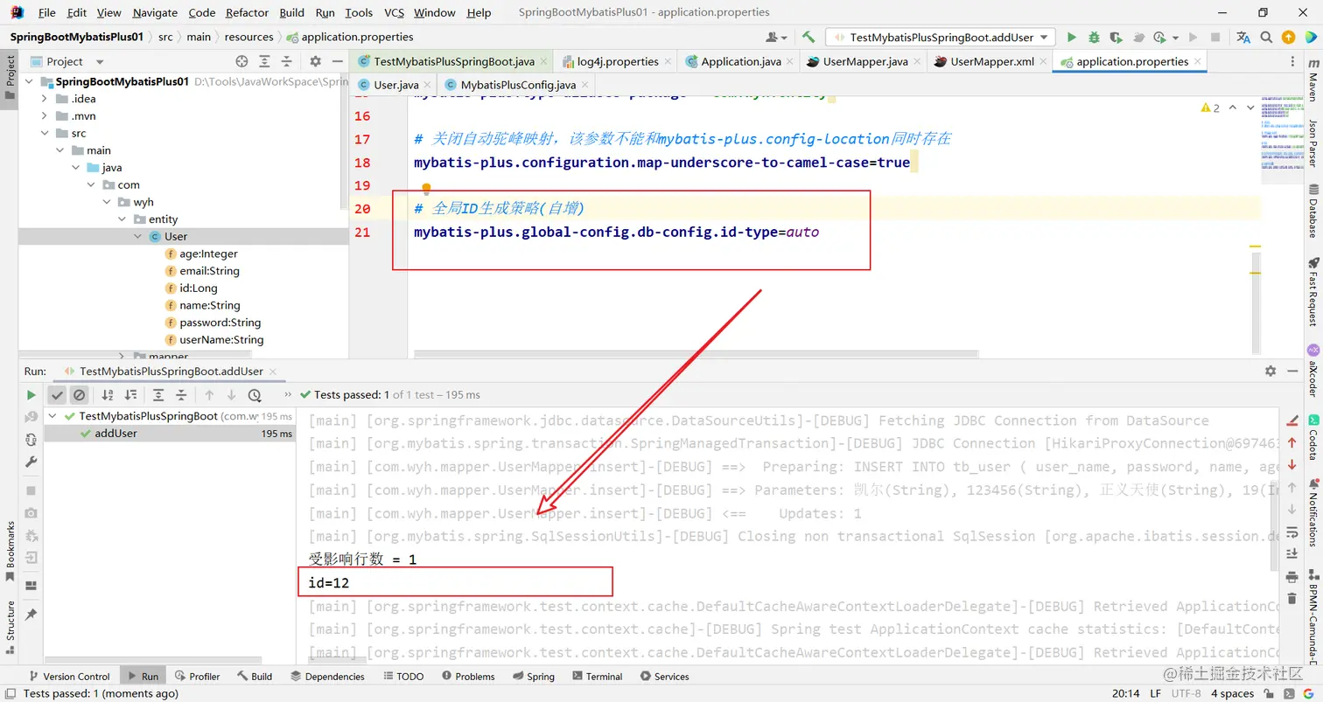Open Problems tool window

[x=468, y=676]
